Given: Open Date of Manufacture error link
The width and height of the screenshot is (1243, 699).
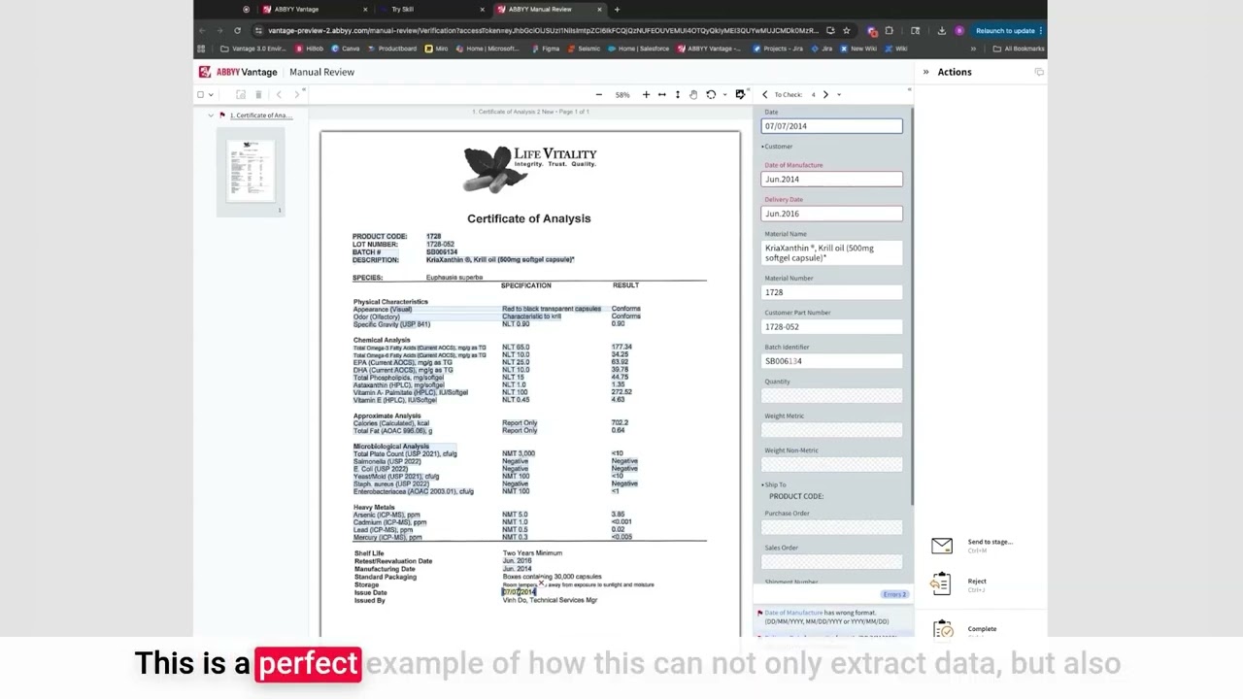Looking at the screenshot, I should [793, 613].
